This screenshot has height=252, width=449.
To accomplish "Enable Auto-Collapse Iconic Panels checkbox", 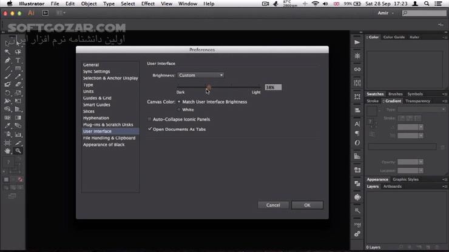I will pos(149,119).
